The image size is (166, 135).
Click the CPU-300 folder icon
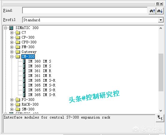point(18,42)
